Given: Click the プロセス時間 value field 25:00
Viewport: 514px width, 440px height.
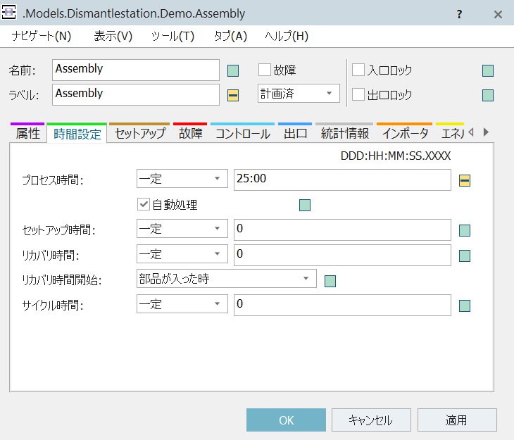Looking at the screenshot, I should [342, 180].
